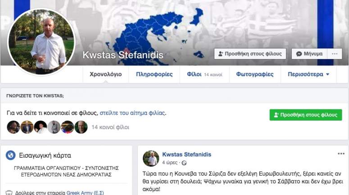The height and width of the screenshot is (195, 349).
Task: Click the globe privacy icon on the post
Action: (x=184, y=163)
